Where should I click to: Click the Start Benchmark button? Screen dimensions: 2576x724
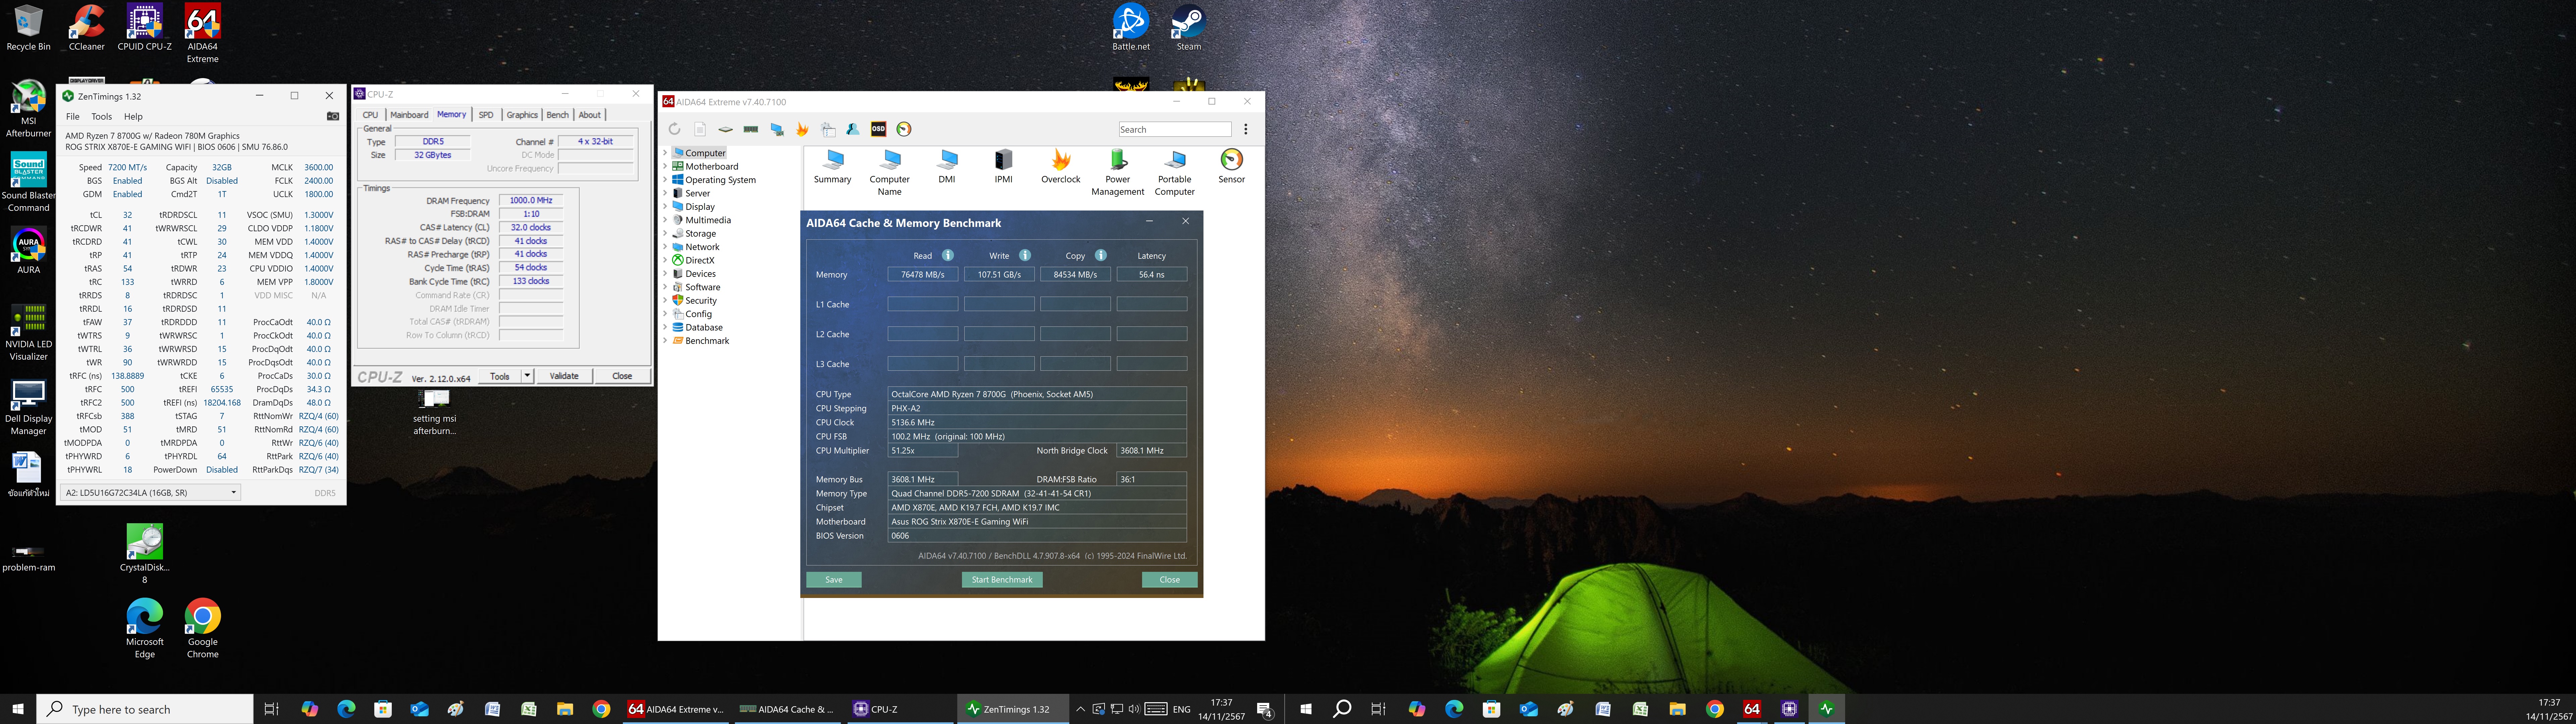tap(1002, 580)
